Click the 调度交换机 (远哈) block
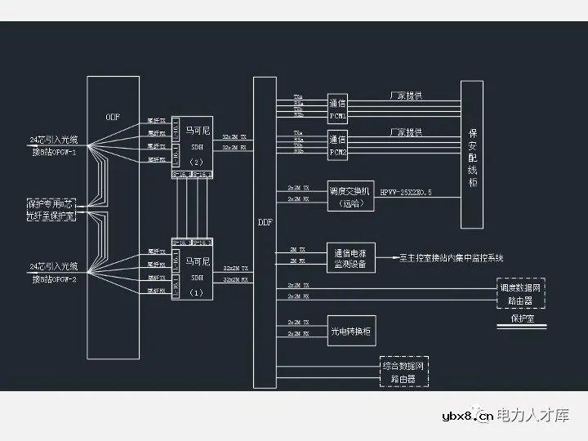This screenshot has width=588, height=441. click(x=350, y=194)
